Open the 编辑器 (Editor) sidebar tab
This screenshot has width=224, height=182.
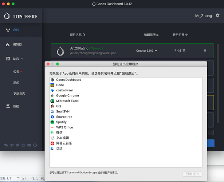point(21,44)
